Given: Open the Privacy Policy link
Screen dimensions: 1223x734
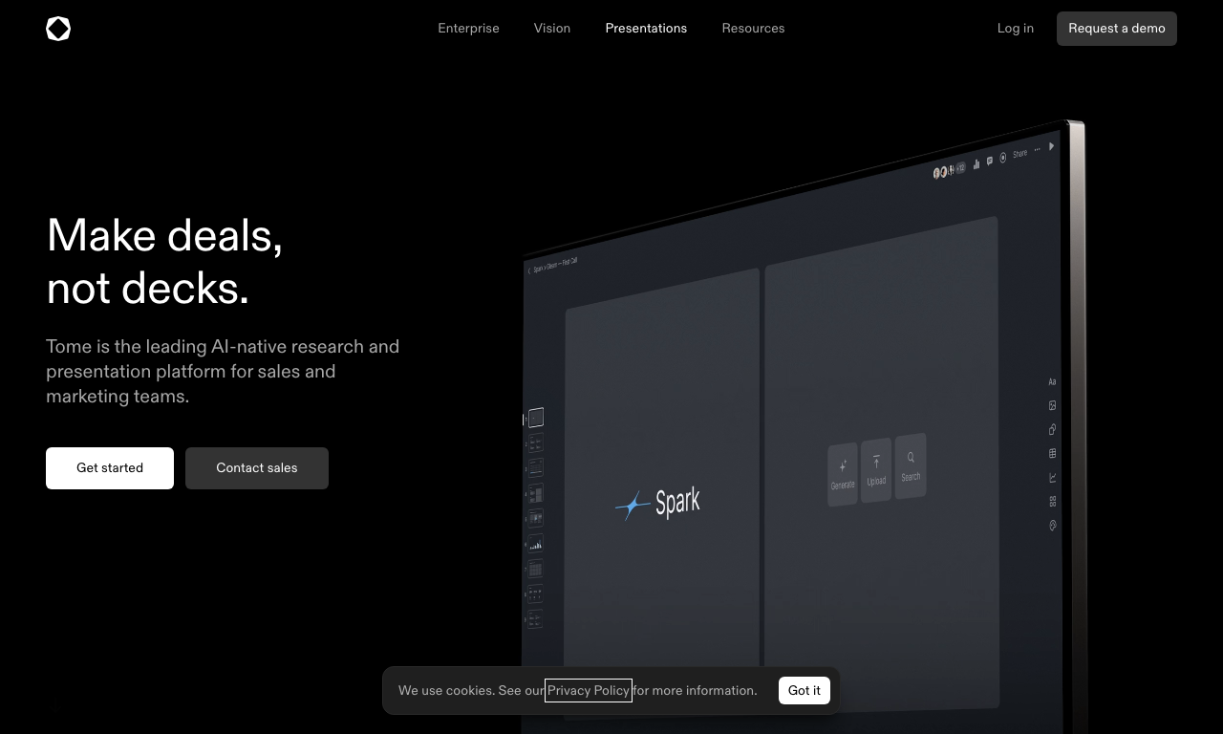Looking at the screenshot, I should [x=589, y=690].
